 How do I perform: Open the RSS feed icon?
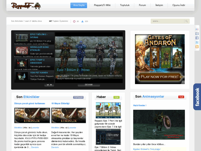pos(197,47)
